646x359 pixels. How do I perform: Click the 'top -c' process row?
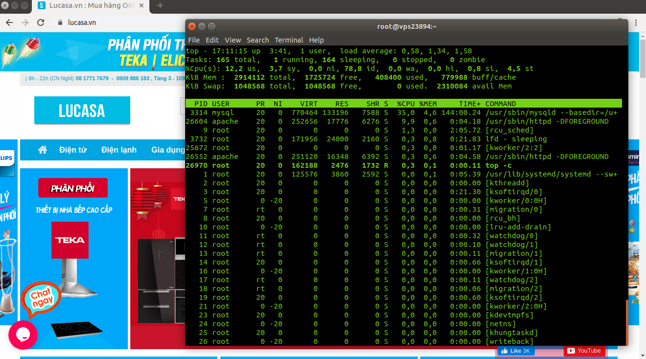click(404, 165)
